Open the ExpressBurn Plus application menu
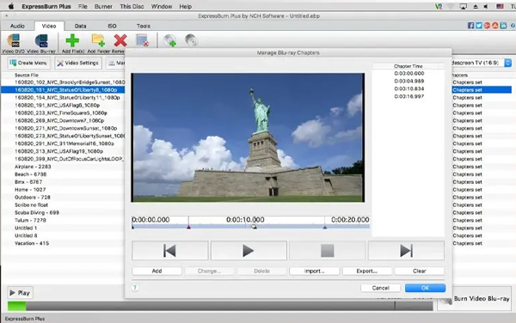This screenshot has height=323, width=516. tap(46, 6)
